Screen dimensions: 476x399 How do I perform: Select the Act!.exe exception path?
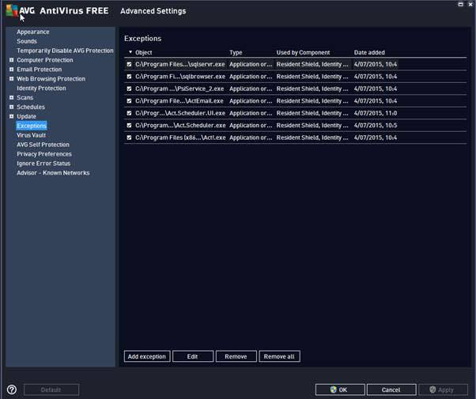pos(180,137)
